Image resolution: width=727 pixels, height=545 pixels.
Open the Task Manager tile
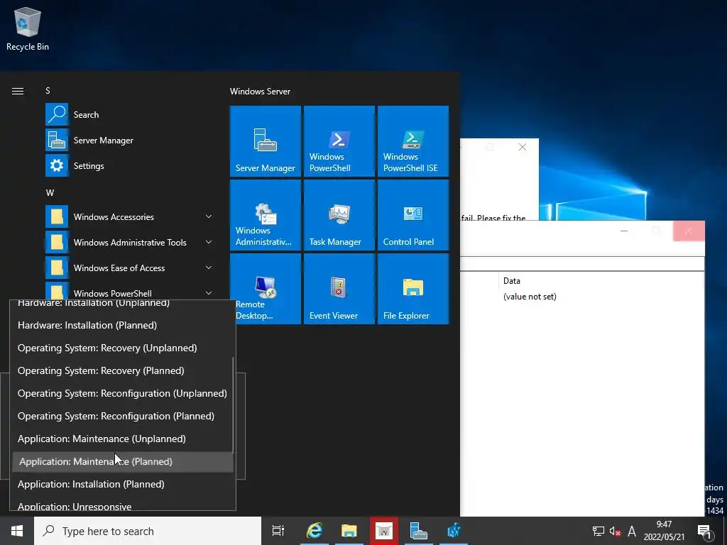pos(339,215)
